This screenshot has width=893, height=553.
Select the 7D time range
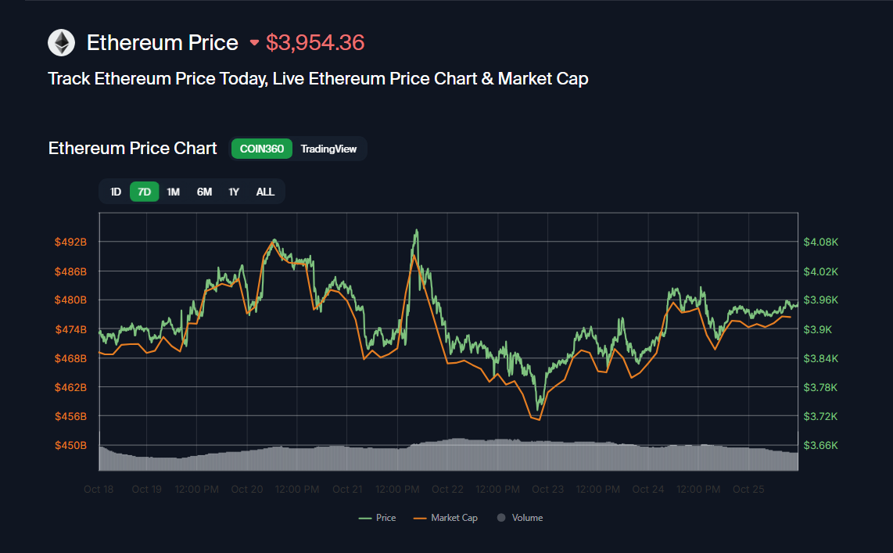tap(144, 191)
